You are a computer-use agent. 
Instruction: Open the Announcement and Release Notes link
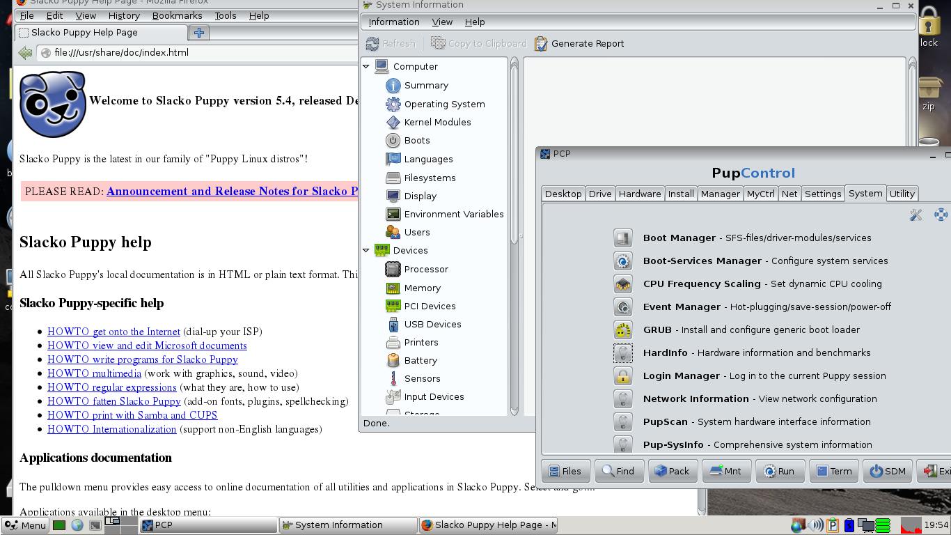coord(233,192)
